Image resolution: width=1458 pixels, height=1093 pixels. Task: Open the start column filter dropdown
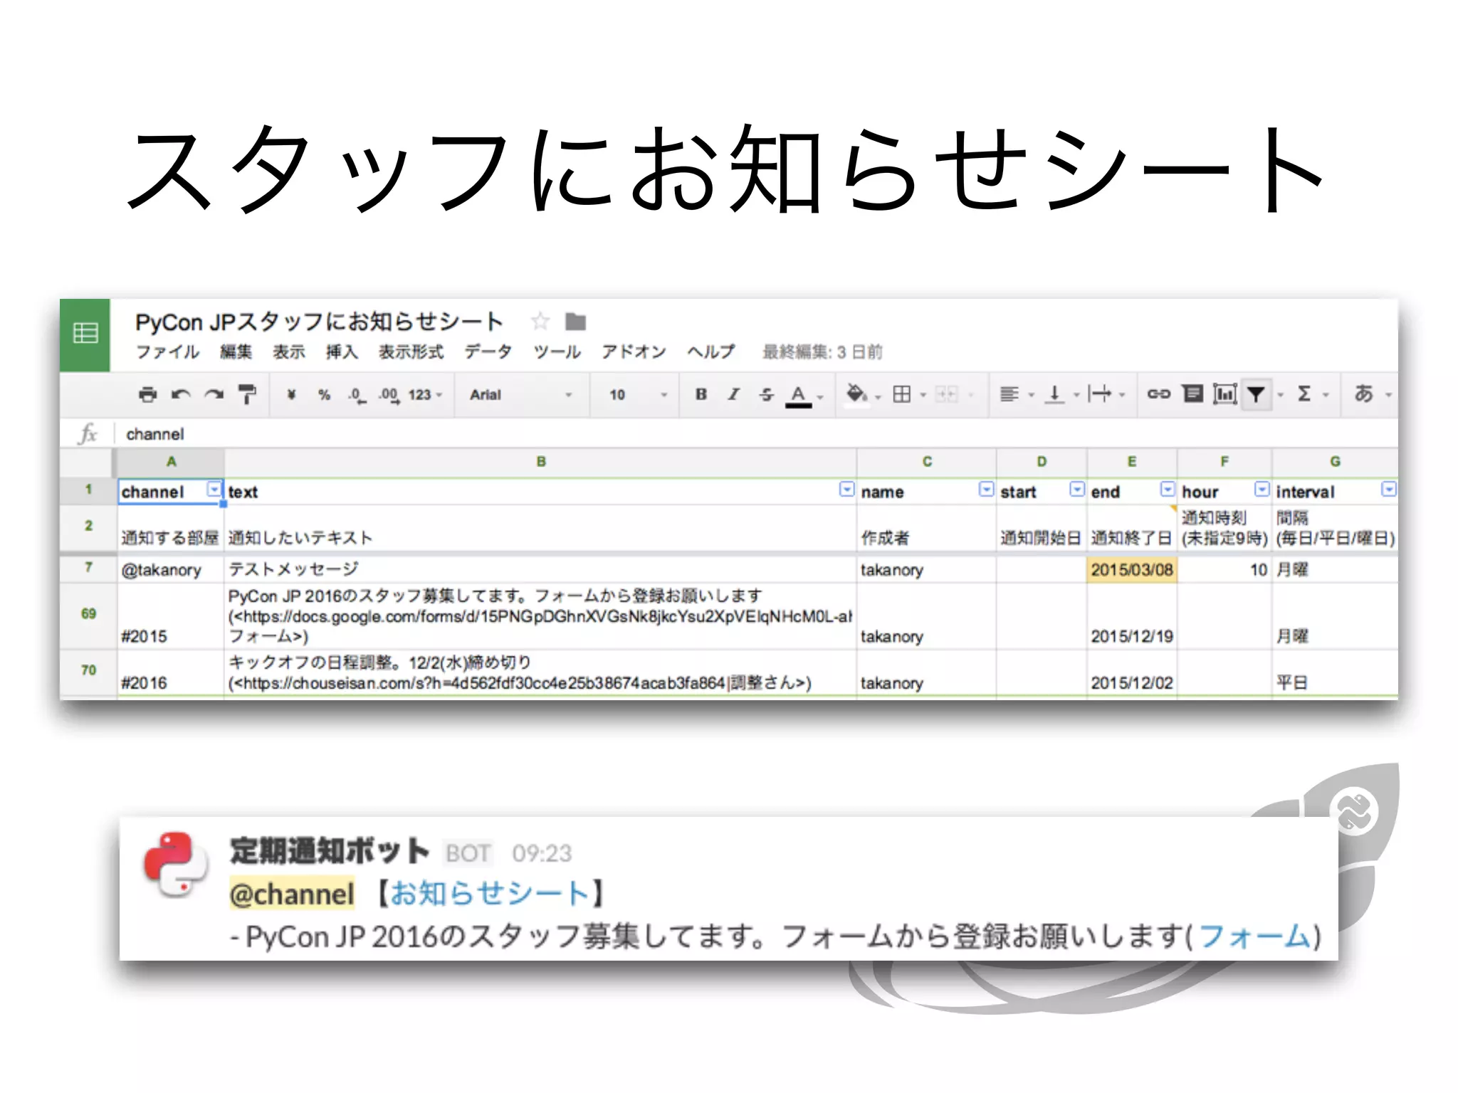click(x=1077, y=490)
